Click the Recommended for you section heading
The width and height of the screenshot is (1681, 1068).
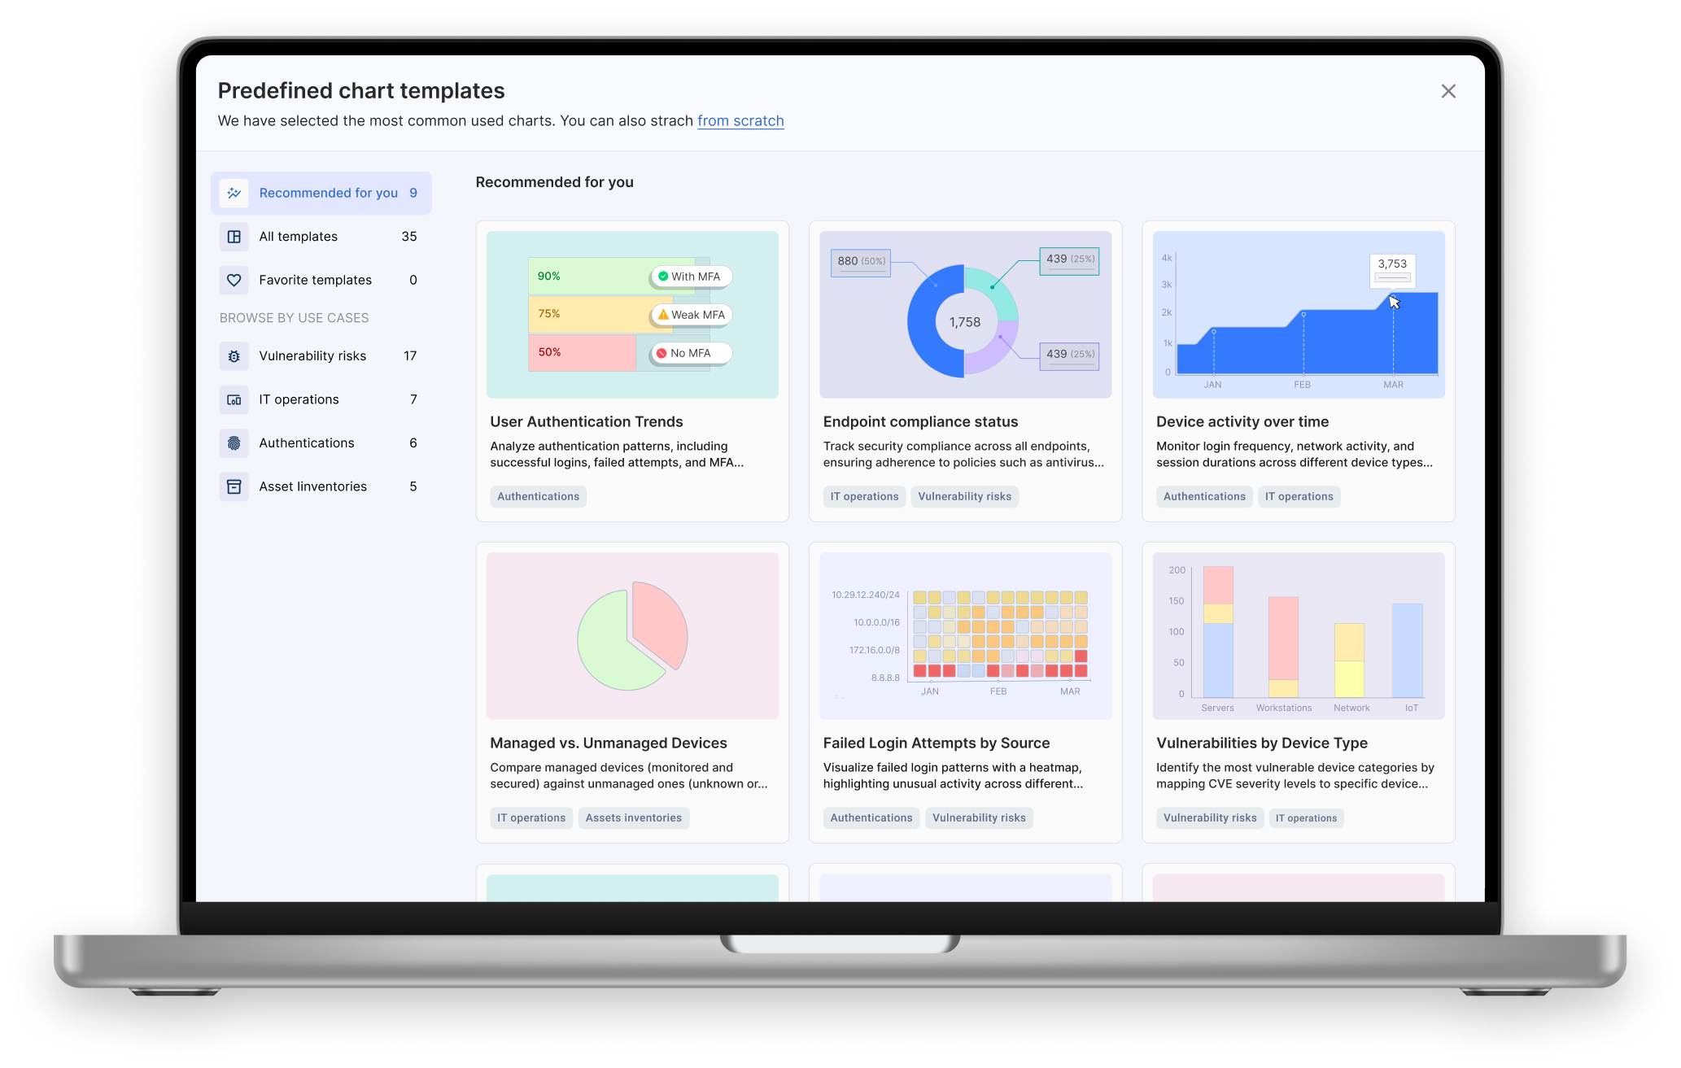coord(554,182)
